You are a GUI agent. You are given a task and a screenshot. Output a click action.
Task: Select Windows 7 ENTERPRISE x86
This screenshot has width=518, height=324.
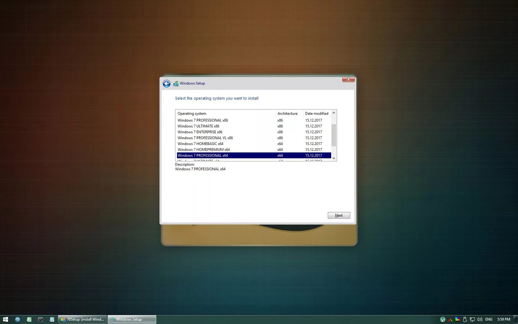tap(254, 132)
